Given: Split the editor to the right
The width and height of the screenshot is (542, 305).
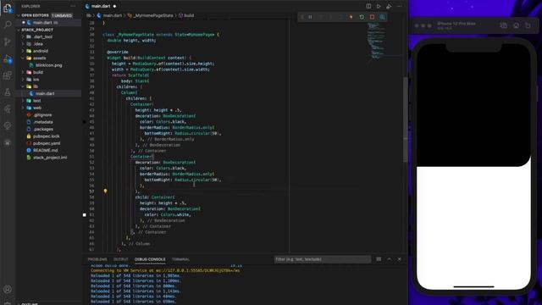Looking at the screenshot, I should click(368, 6).
